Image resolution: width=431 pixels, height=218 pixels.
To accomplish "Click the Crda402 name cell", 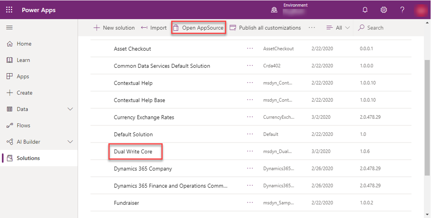I will pyautogui.click(x=271, y=66).
